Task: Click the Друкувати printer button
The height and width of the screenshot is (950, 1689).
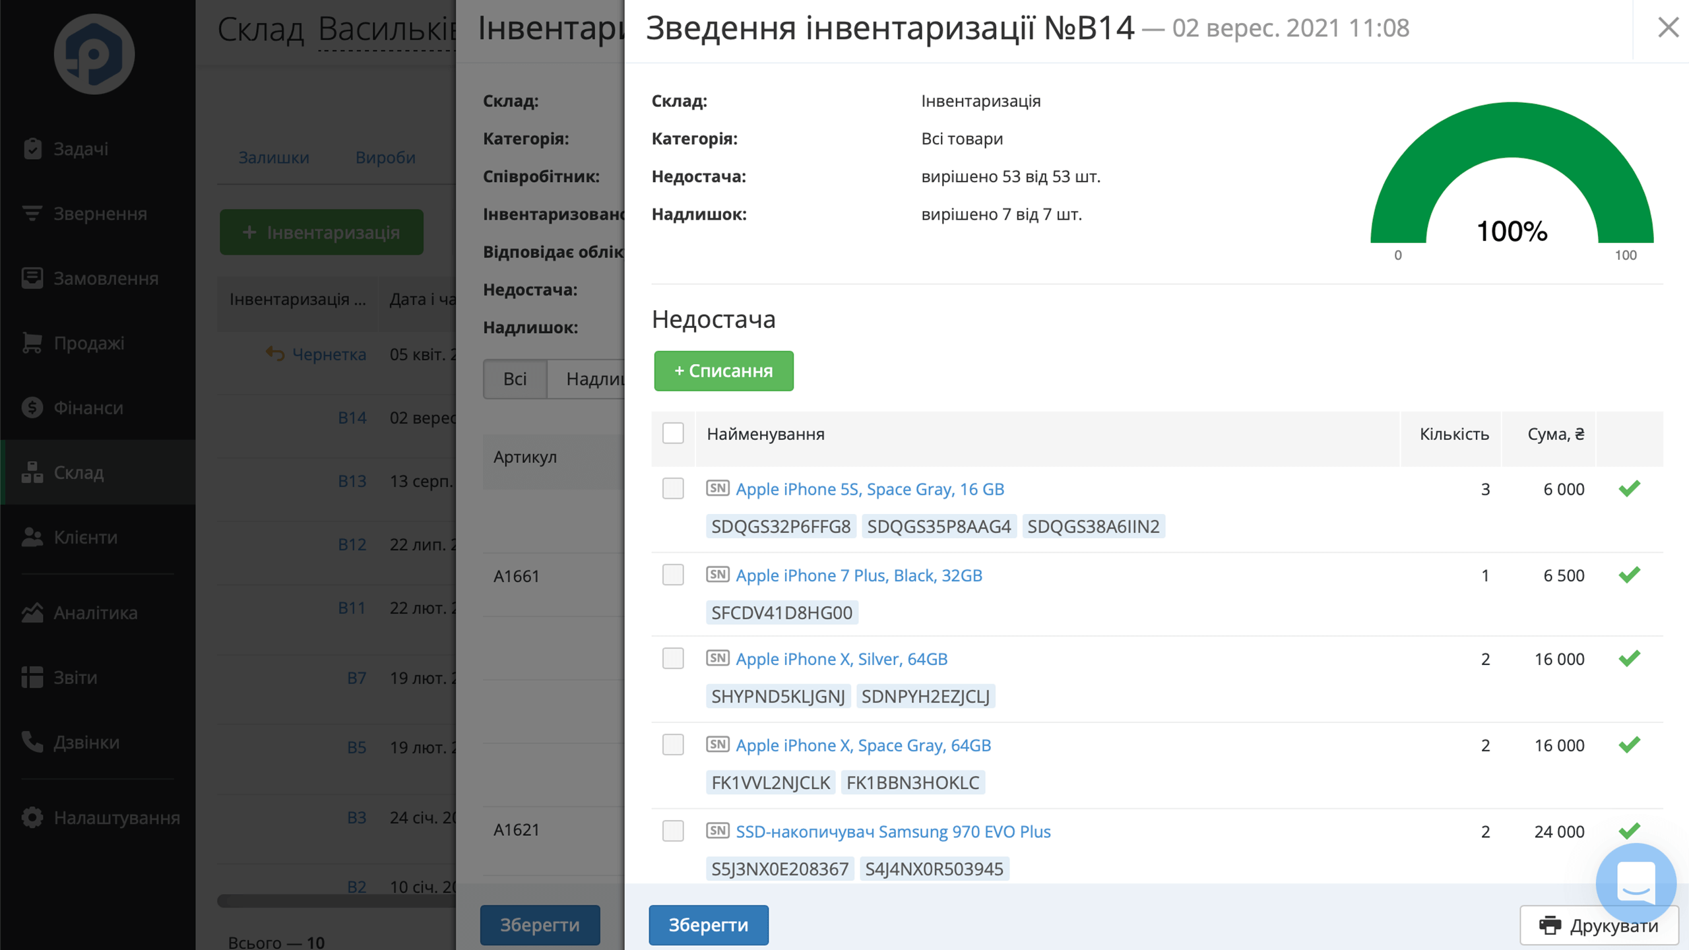Action: pyautogui.click(x=1599, y=926)
